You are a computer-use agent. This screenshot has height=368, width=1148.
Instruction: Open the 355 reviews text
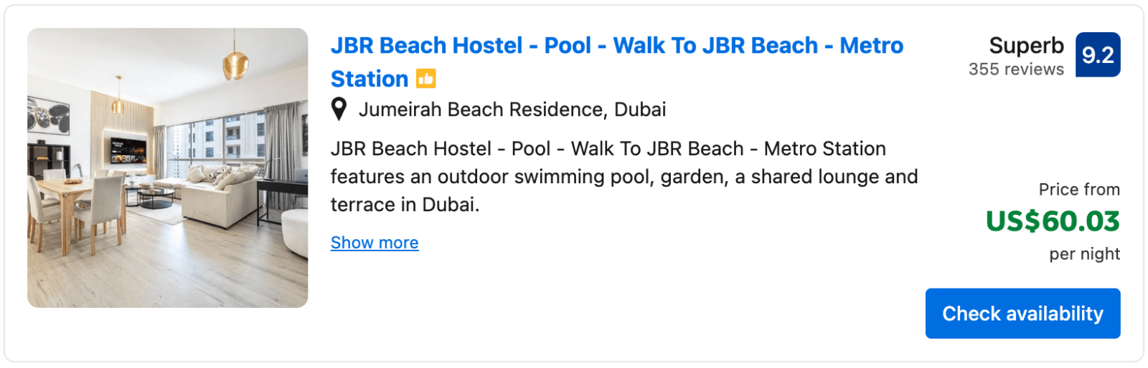(1016, 69)
